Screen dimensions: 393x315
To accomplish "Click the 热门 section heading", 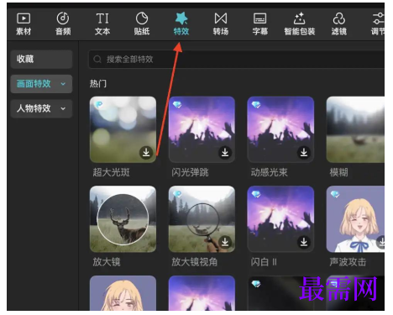I will click(98, 84).
